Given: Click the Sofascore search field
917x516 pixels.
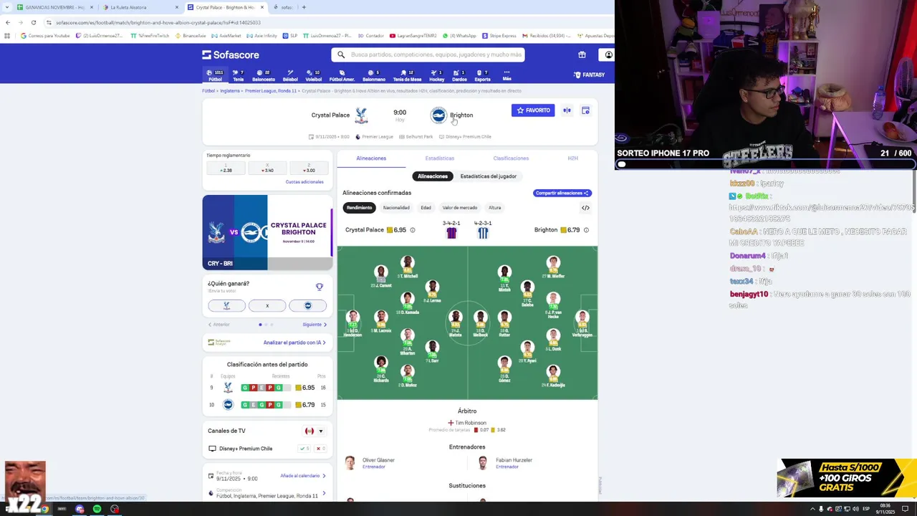Looking at the screenshot, I should click(x=428, y=54).
